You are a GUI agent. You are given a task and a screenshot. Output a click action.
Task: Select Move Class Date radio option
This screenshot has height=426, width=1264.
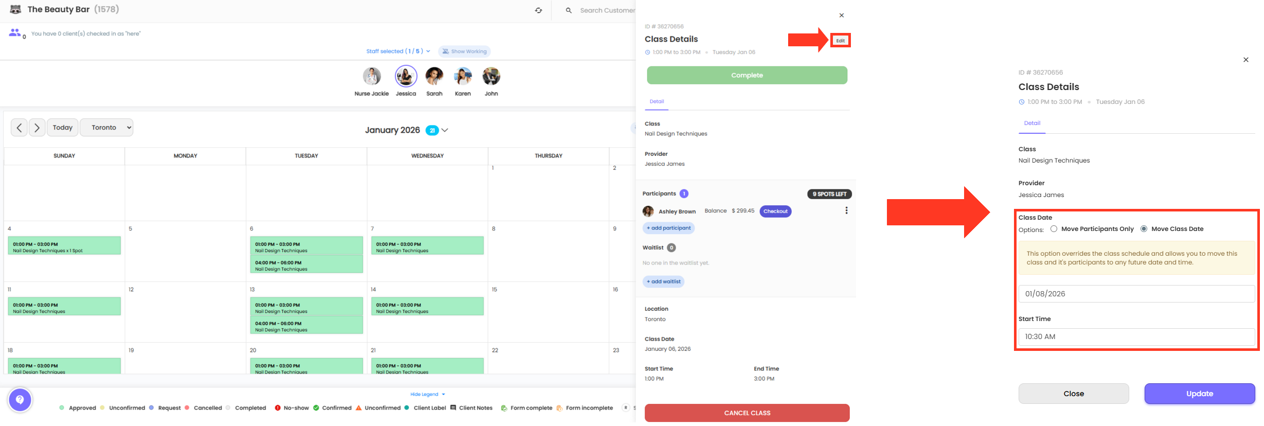1144,229
